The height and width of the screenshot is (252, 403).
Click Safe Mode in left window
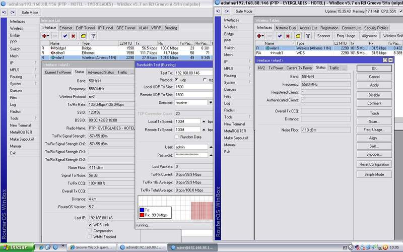30,12
